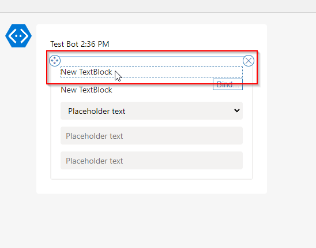Focus the middle Placeholder text input field

click(152, 135)
